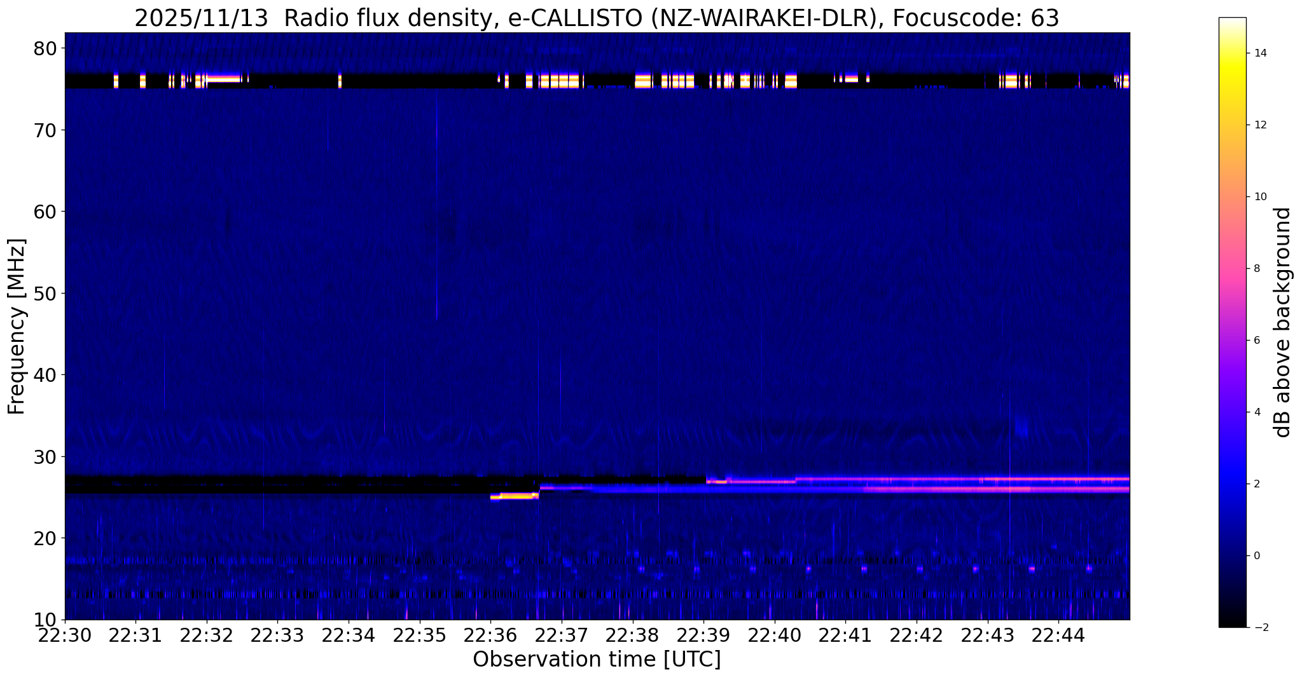The width and height of the screenshot is (1302, 678).
Task: Click the 60 frequency tick label
Action: pyautogui.click(x=45, y=212)
